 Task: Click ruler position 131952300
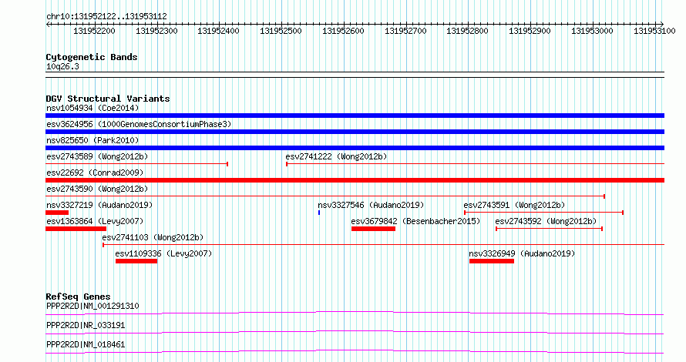(x=156, y=31)
